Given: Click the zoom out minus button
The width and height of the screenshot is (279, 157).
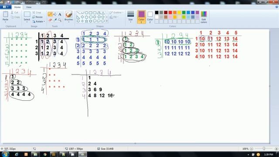Looking at the screenshot, I should point(252,149).
